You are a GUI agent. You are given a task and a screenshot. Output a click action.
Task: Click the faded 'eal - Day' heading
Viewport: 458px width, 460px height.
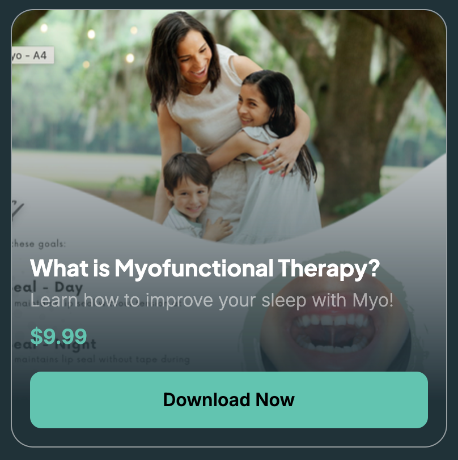click(x=48, y=287)
